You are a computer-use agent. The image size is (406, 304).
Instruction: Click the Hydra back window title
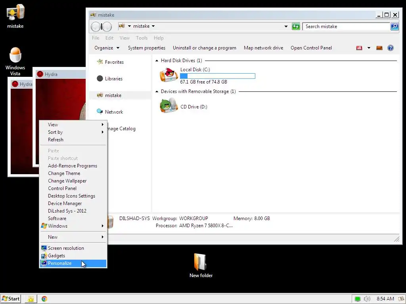[x=26, y=84]
